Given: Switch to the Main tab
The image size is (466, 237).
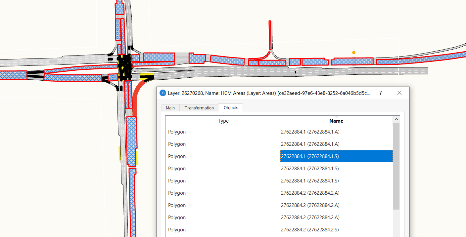Looking at the screenshot, I should click(x=170, y=108).
